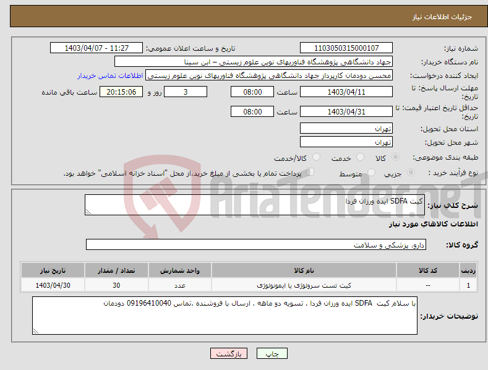This screenshot has height=370, width=488.
Task: Click the row number cell 1
Action: pyautogui.click(x=468, y=285)
